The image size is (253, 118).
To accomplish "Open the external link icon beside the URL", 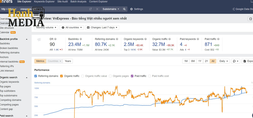I will pyautogui.click(x=90, y=9).
